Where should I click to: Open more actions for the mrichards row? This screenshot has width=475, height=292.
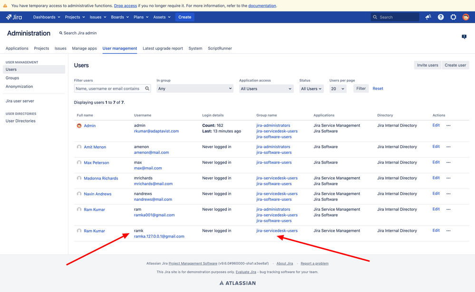click(x=448, y=178)
